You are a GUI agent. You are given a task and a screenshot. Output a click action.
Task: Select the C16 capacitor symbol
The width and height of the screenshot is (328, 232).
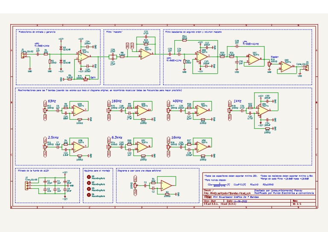tap(113, 55)
